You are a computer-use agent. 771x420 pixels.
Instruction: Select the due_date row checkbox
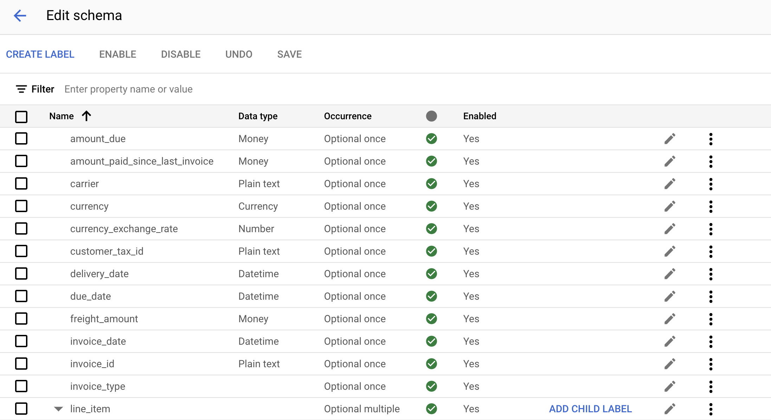click(21, 296)
